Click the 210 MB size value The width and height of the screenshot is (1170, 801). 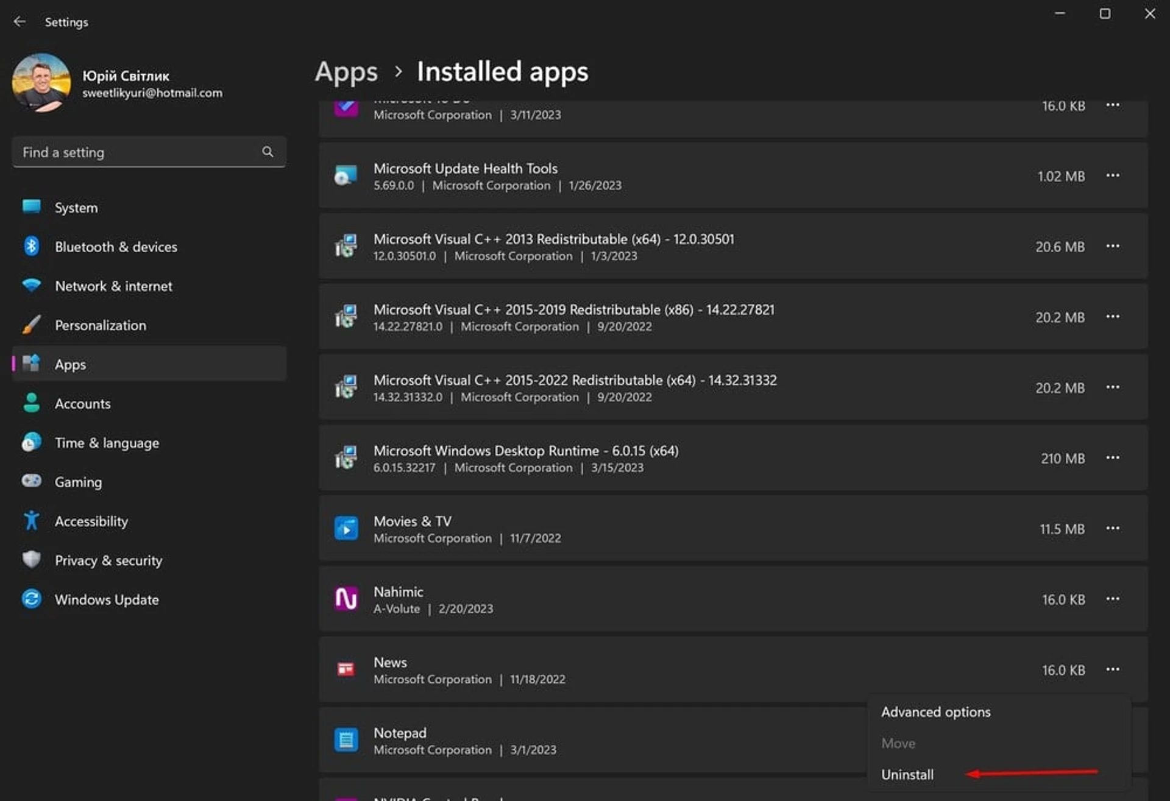pyautogui.click(x=1063, y=459)
